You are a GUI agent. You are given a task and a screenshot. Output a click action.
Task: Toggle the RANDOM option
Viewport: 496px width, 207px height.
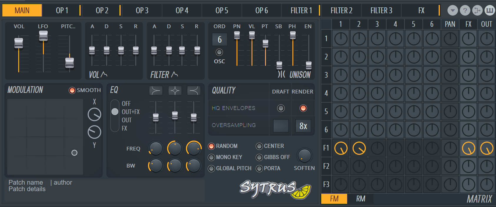pyautogui.click(x=211, y=146)
